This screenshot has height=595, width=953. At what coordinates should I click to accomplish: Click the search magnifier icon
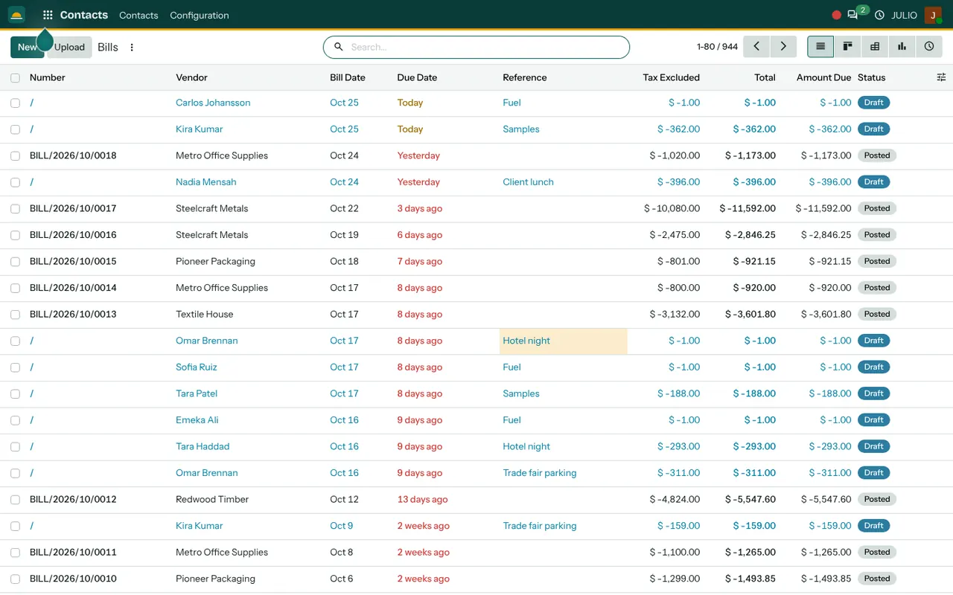(339, 47)
